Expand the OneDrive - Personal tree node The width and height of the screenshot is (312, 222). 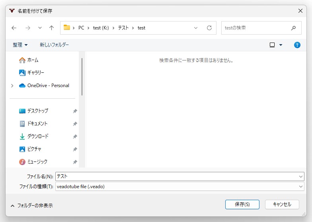[12, 86]
